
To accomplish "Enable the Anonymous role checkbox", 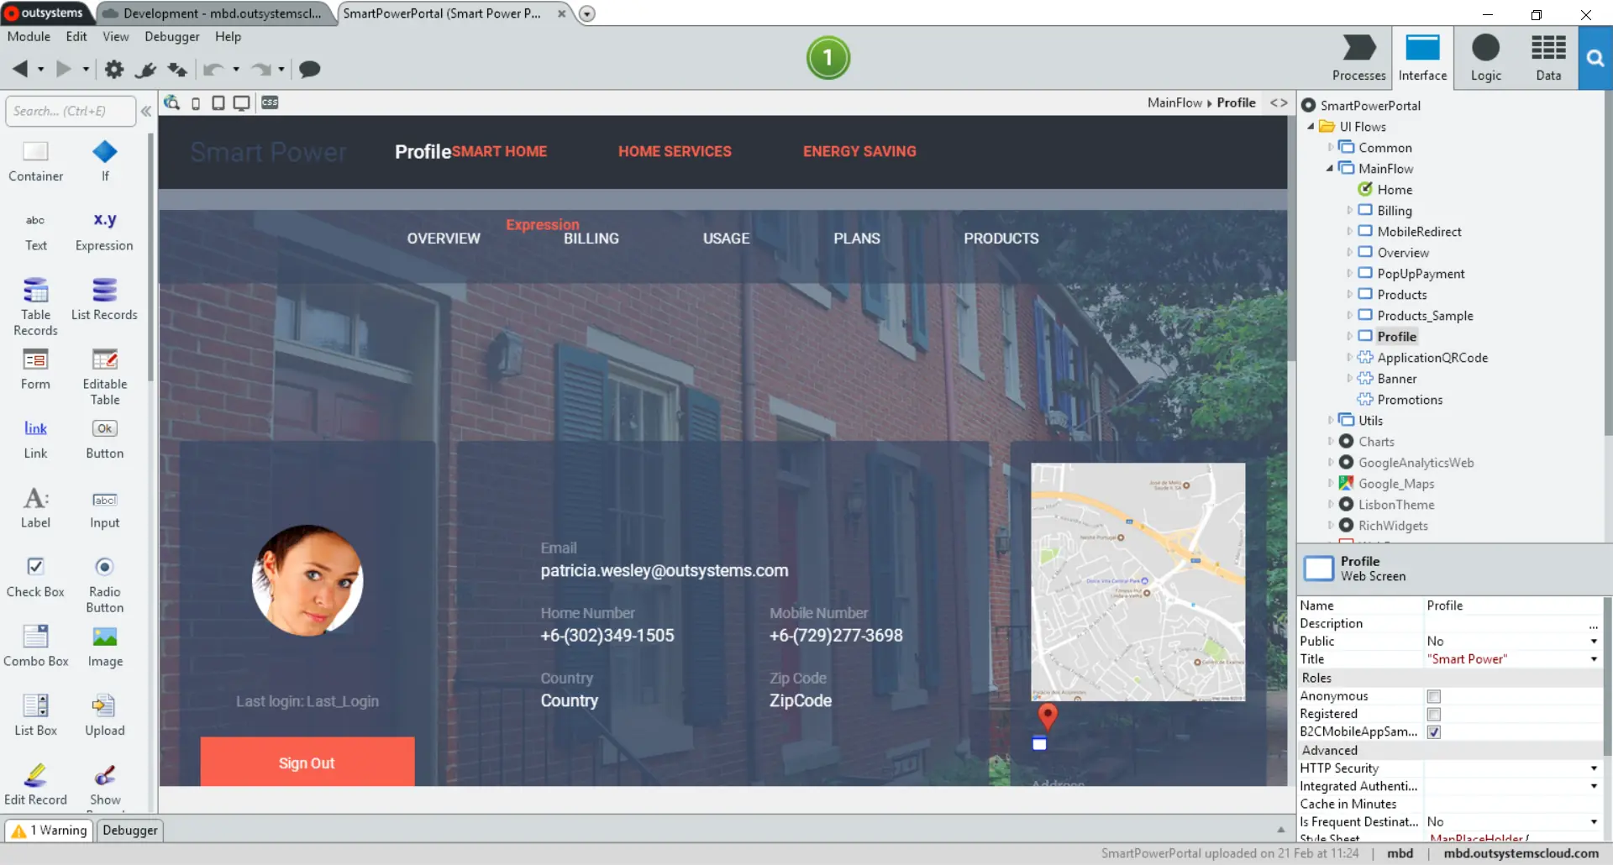I will (1434, 696).
